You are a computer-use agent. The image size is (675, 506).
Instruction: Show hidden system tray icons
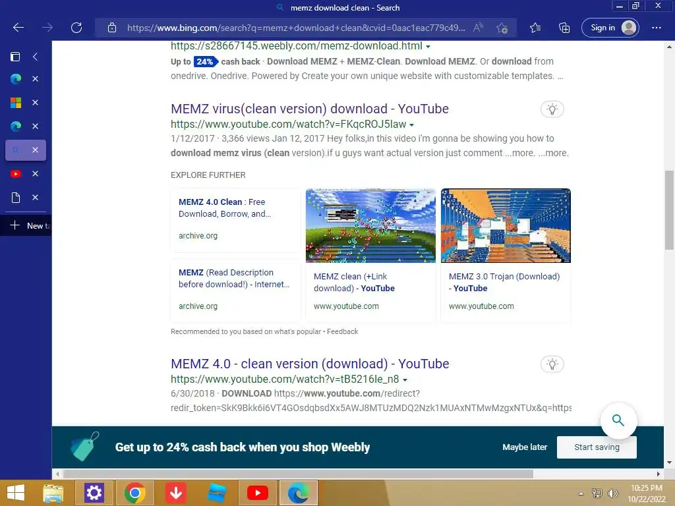581,493
